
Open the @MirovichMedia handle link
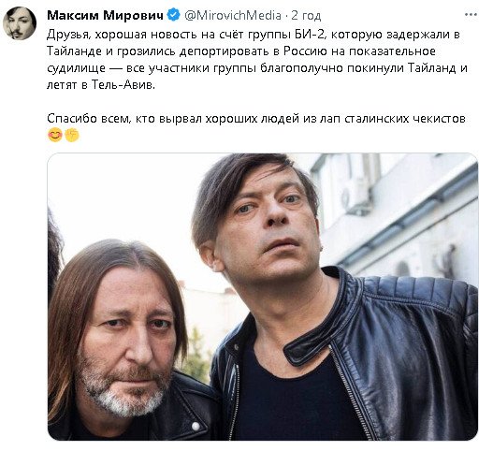click(233, 15)
